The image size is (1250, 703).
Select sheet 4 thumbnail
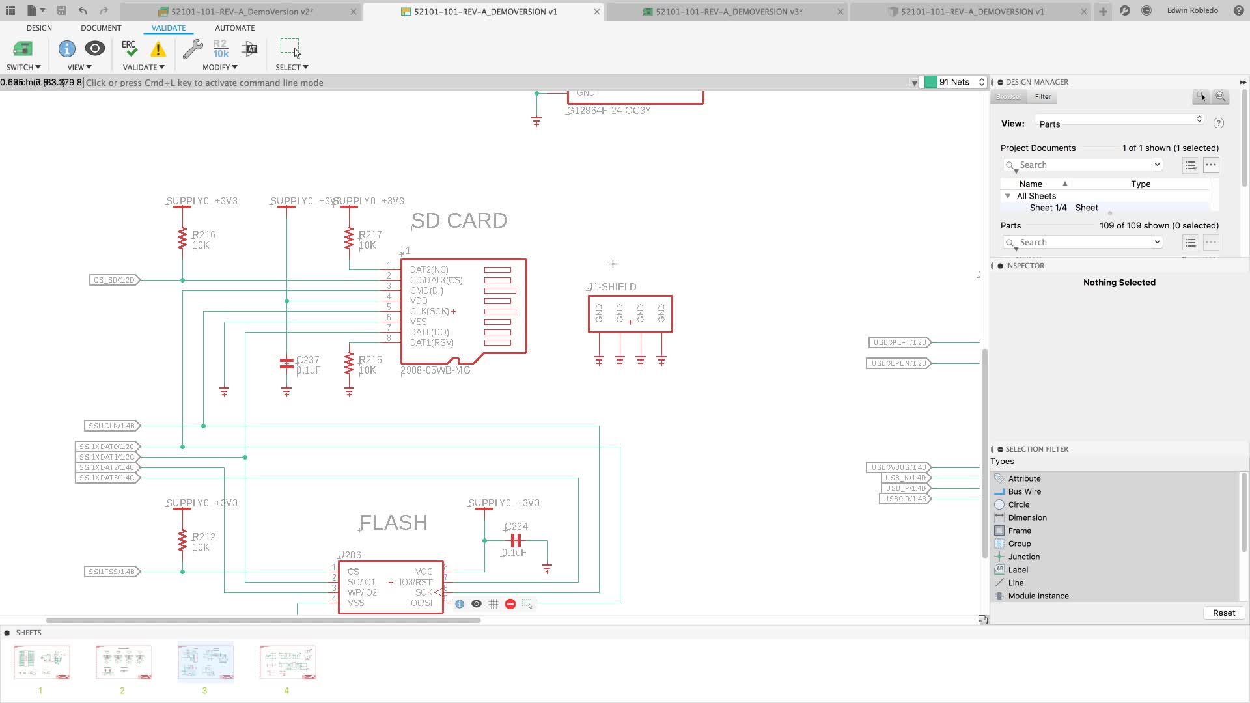[x=287, y=663]
